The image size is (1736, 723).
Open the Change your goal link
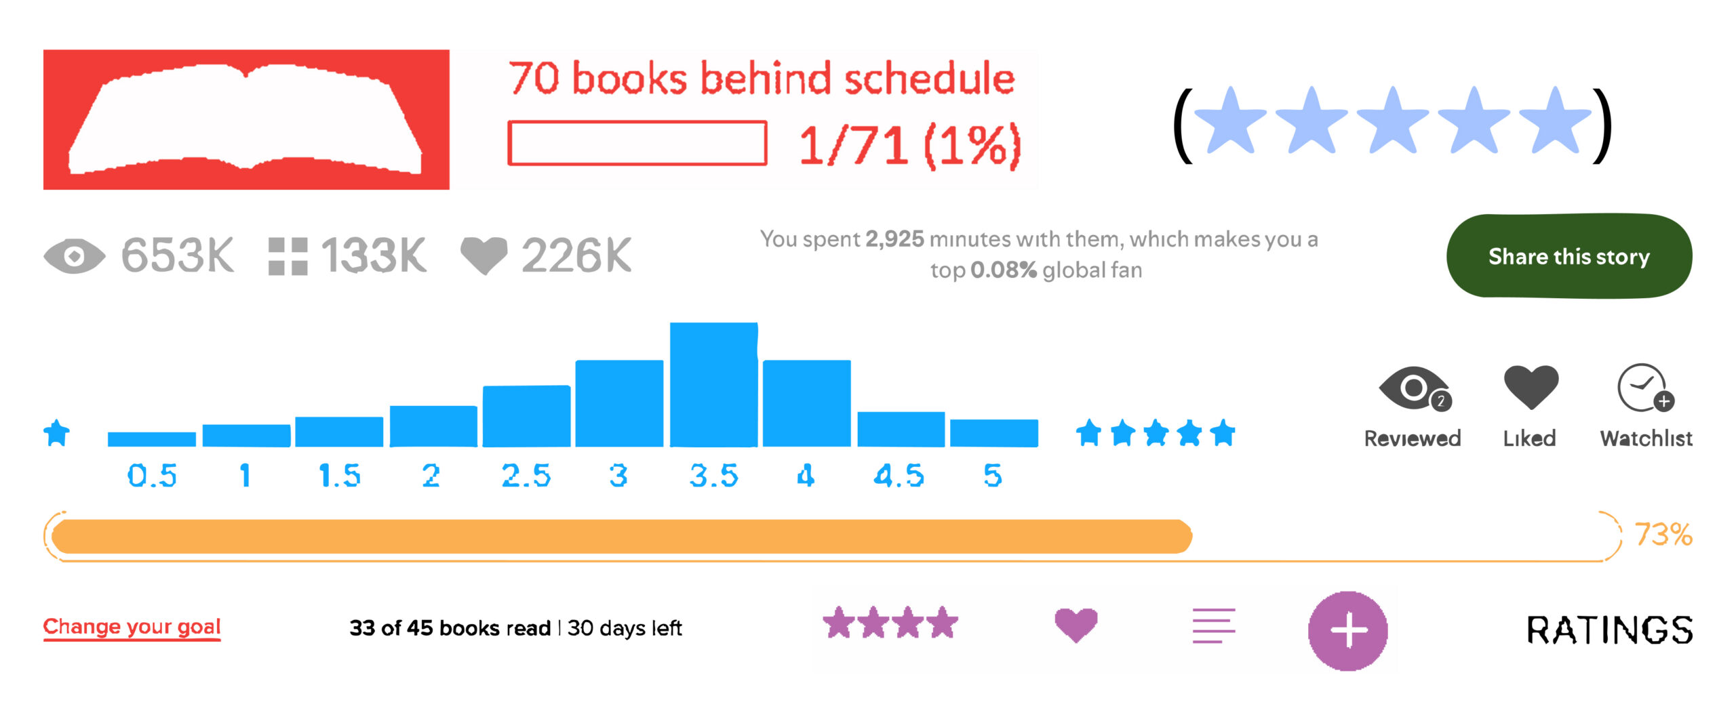132,627
